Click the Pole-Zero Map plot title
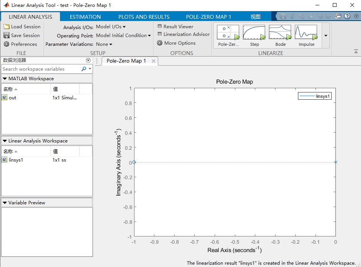 235,82
